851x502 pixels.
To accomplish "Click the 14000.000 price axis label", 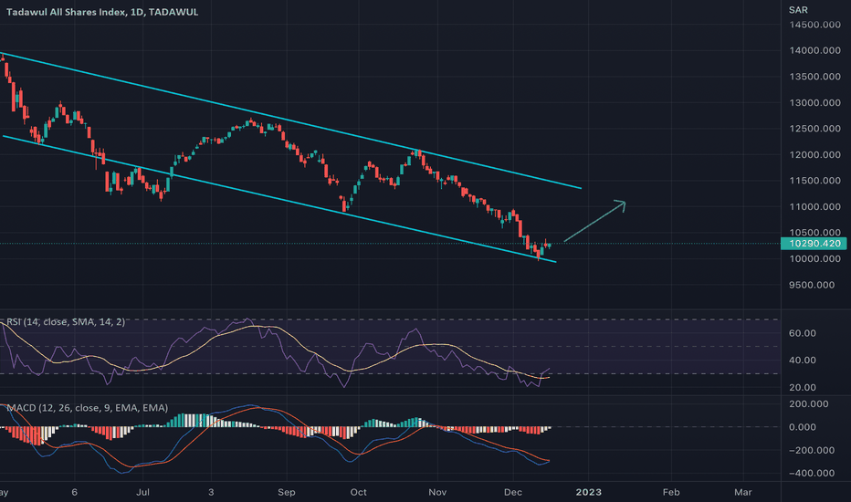I will point(814,50).
